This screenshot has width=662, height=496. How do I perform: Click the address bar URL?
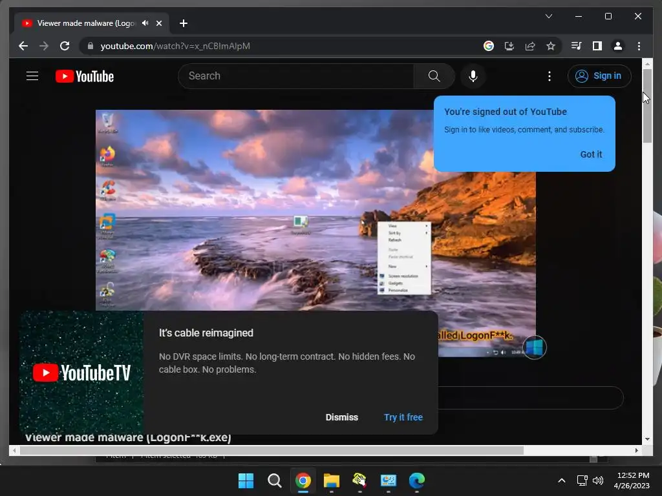175,46
